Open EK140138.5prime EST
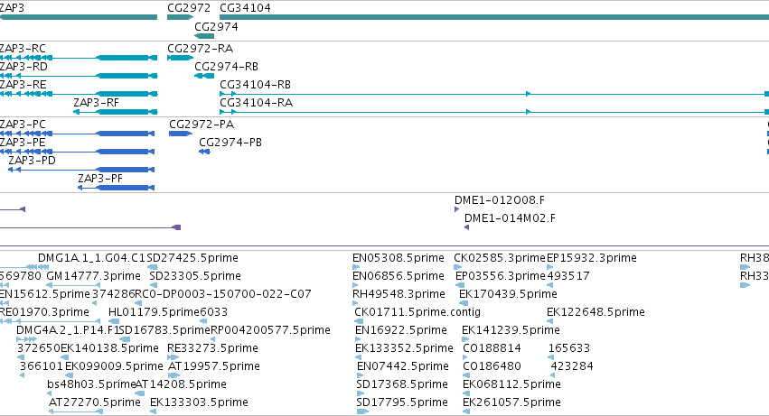The height and width of the screenshot is (416, 769). 64,357
